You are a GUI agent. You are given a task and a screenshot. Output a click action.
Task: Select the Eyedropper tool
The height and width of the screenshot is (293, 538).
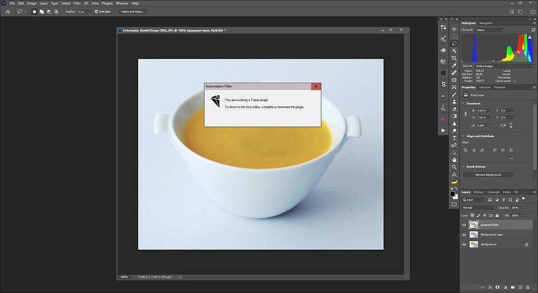(x=454, y=66)
